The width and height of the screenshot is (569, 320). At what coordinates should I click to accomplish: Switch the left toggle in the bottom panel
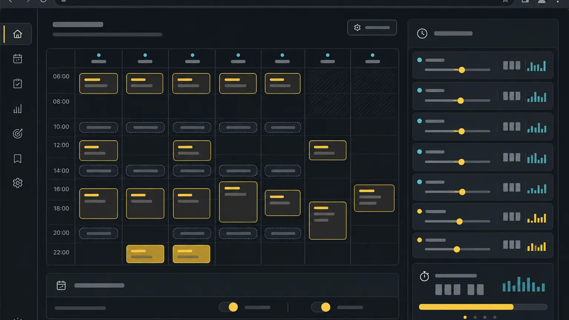229,307
